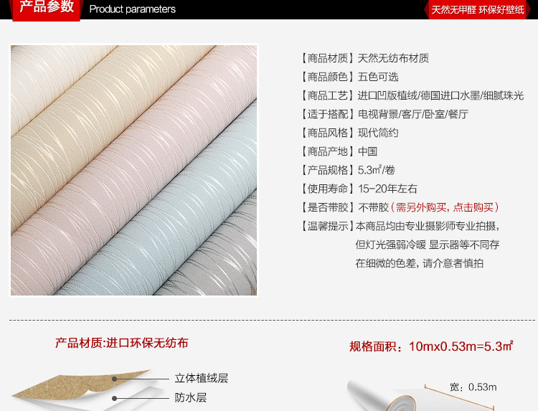Click the wallpaper roll diagram image

422,395
